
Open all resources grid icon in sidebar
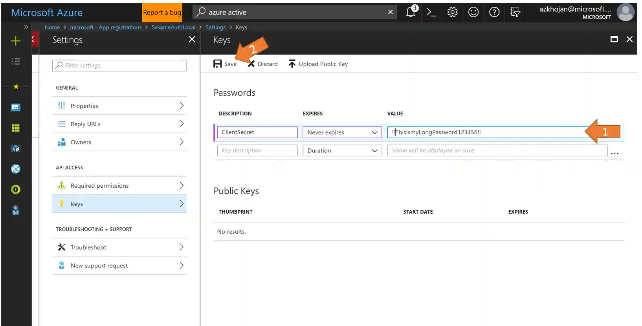[16, 128]
